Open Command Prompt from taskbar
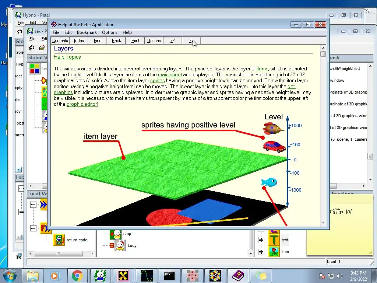 coord(169,276)
